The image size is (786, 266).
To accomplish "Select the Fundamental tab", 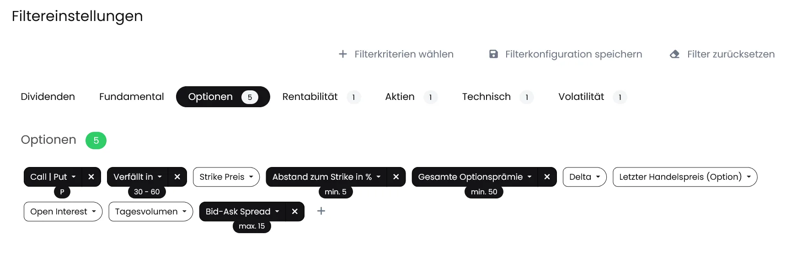I will (x=131, y=97).
